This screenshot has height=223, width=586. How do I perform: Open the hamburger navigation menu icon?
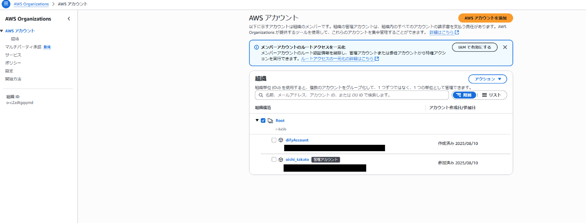(x=6, y=4)
